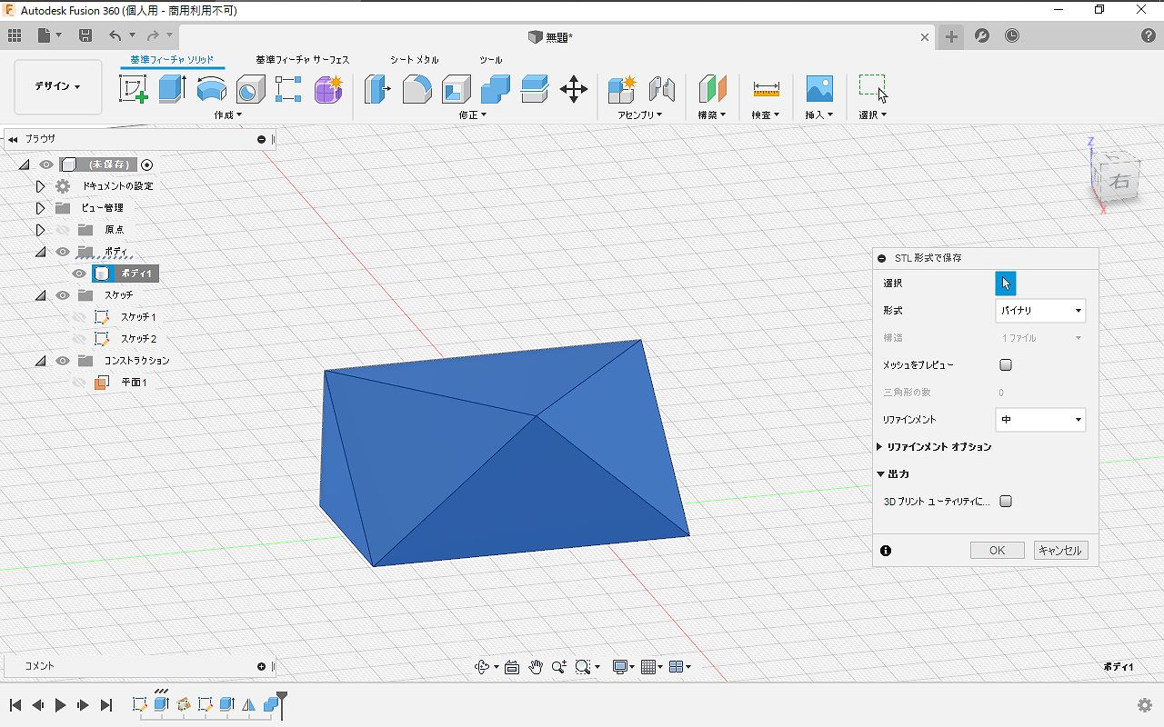This screenshot has height=727, width=1164.
Task: Activate root component radio button
Action: pyautogui.click(x=147, y=164)
